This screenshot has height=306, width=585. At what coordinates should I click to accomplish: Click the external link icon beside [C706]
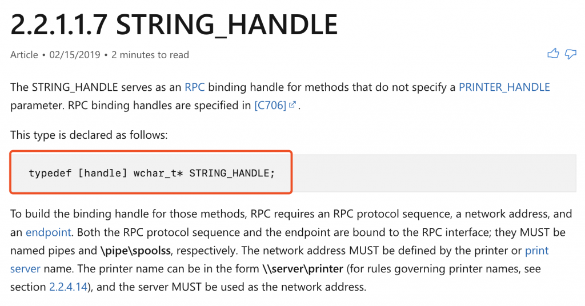[x=292, y=106]
